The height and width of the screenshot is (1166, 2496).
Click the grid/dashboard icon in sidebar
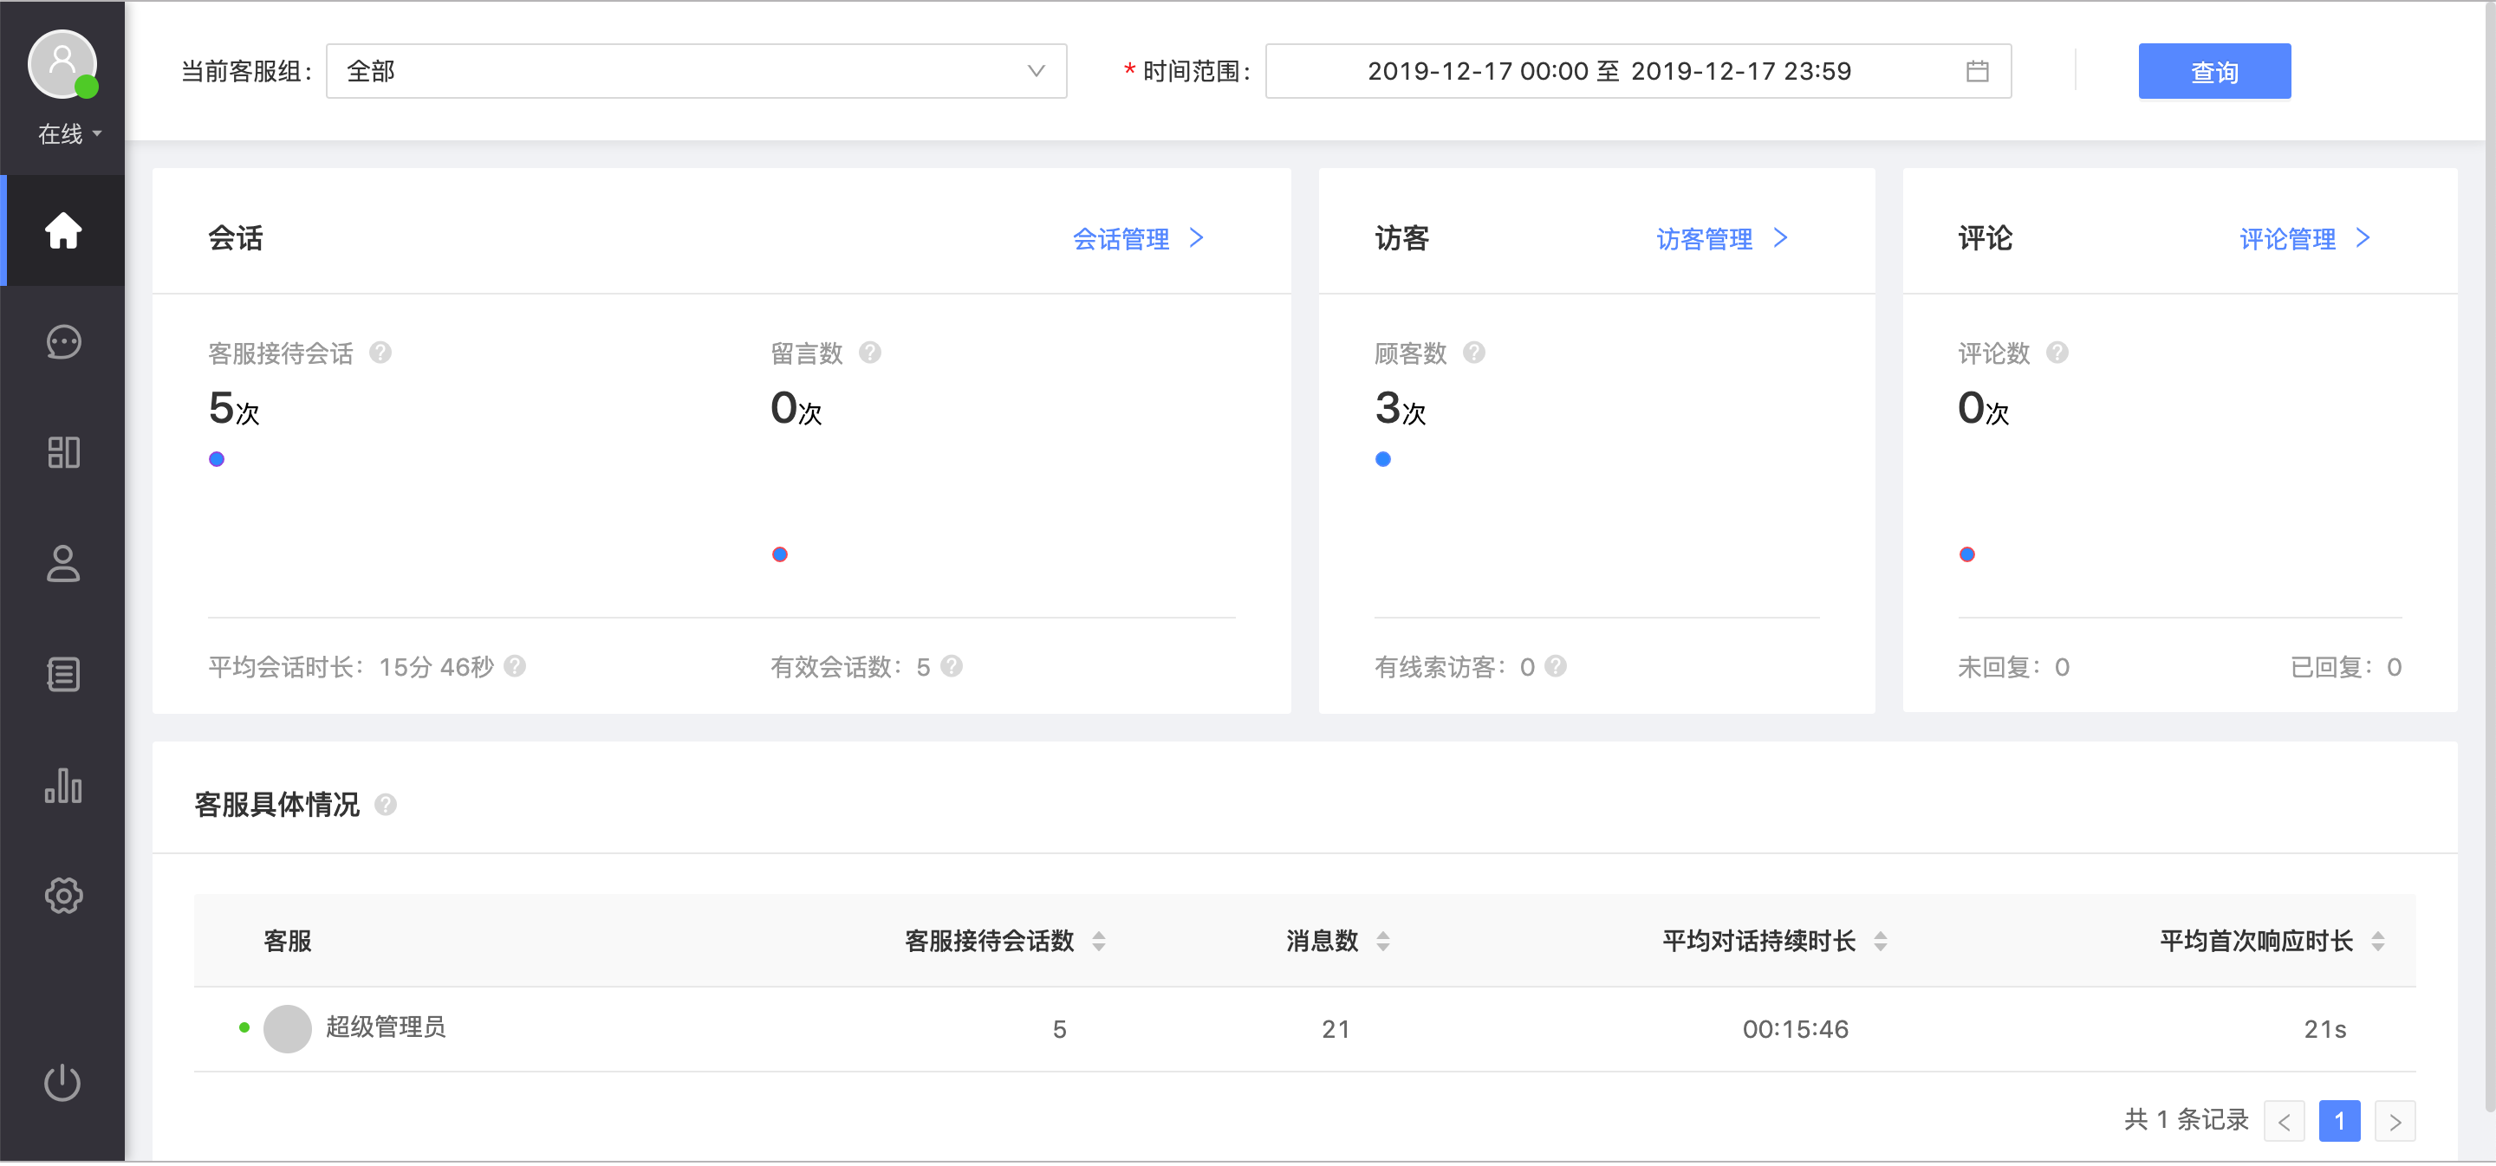(62, 453)
